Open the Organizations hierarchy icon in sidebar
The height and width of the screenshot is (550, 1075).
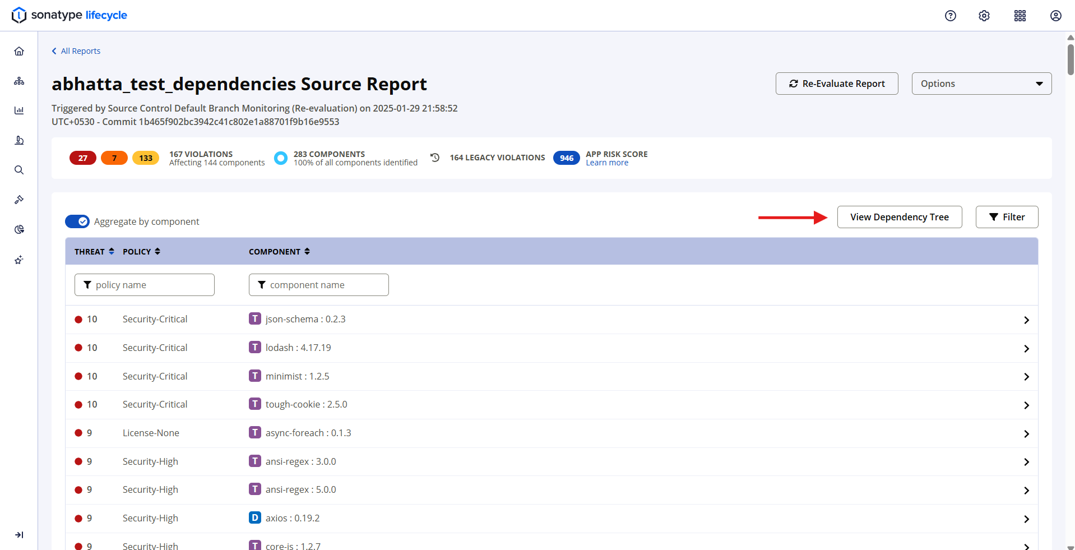coord(19,81)
